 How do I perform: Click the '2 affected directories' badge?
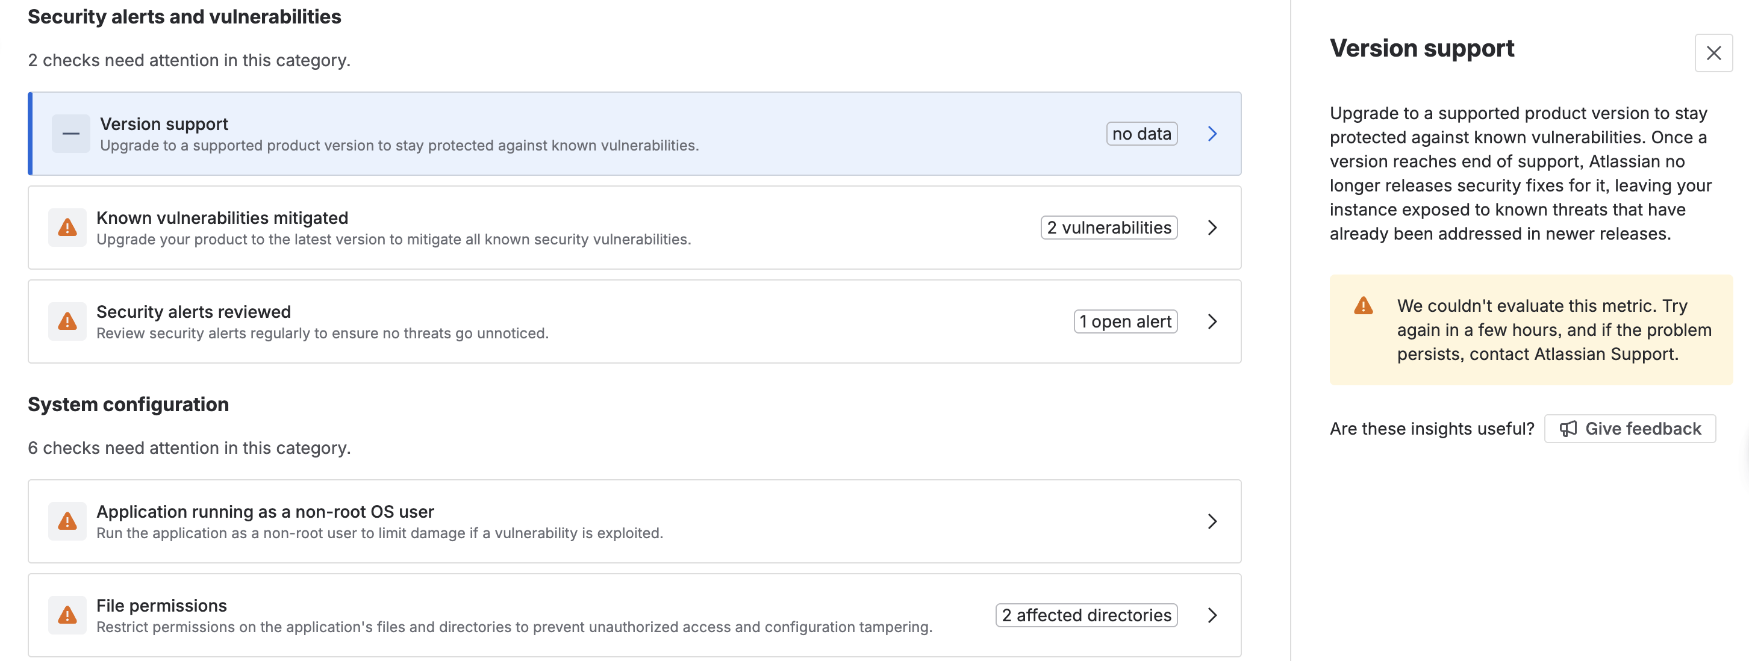tap(1086, 615)
